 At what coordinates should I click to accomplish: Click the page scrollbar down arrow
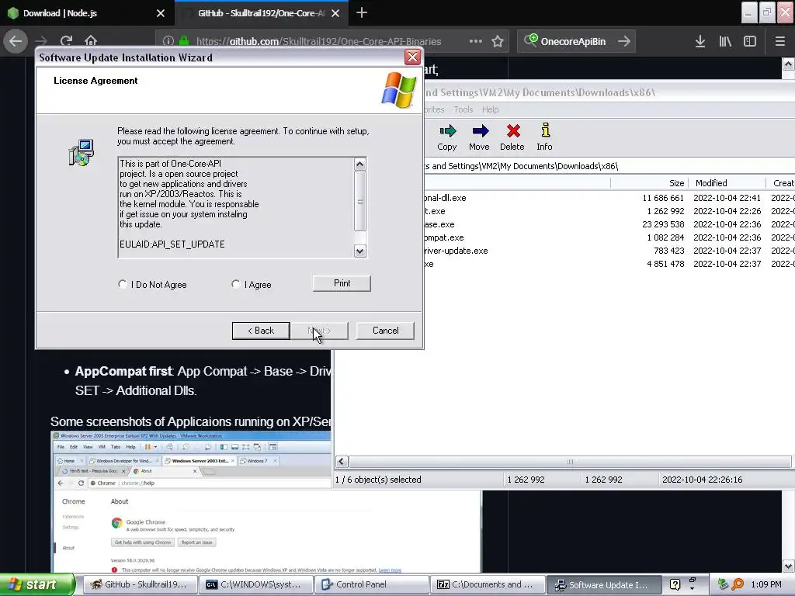pos(789,566)
